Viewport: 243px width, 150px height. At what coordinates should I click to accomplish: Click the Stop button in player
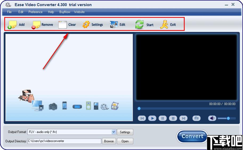click(173, 118)
